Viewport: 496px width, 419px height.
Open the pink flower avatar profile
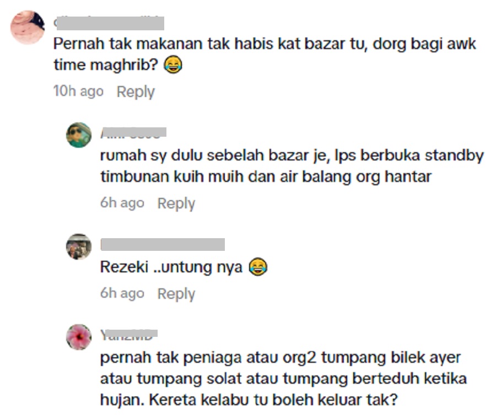pyautogui.click(x=79, y=337)
